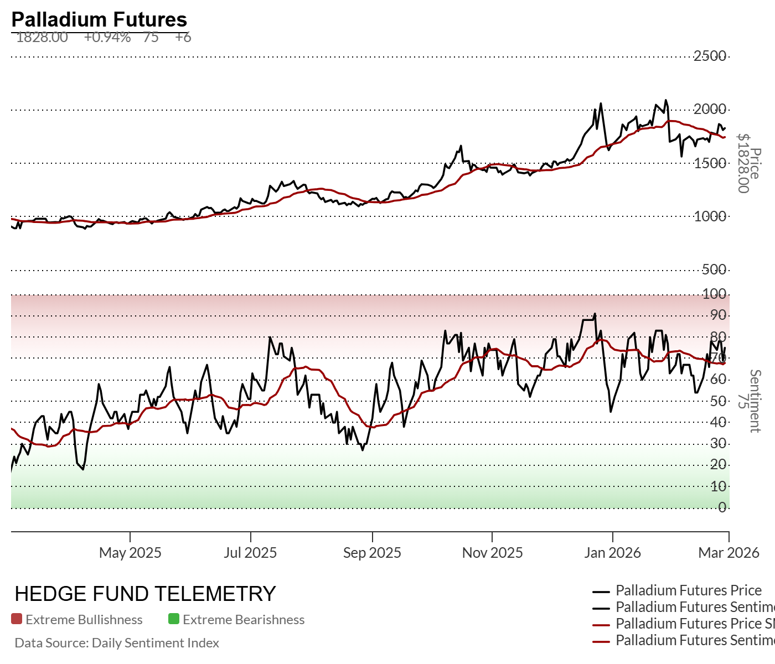Click black line marker for Futures Sentiment legend
This screenshot has width=775, height=664.
point(601,608)
